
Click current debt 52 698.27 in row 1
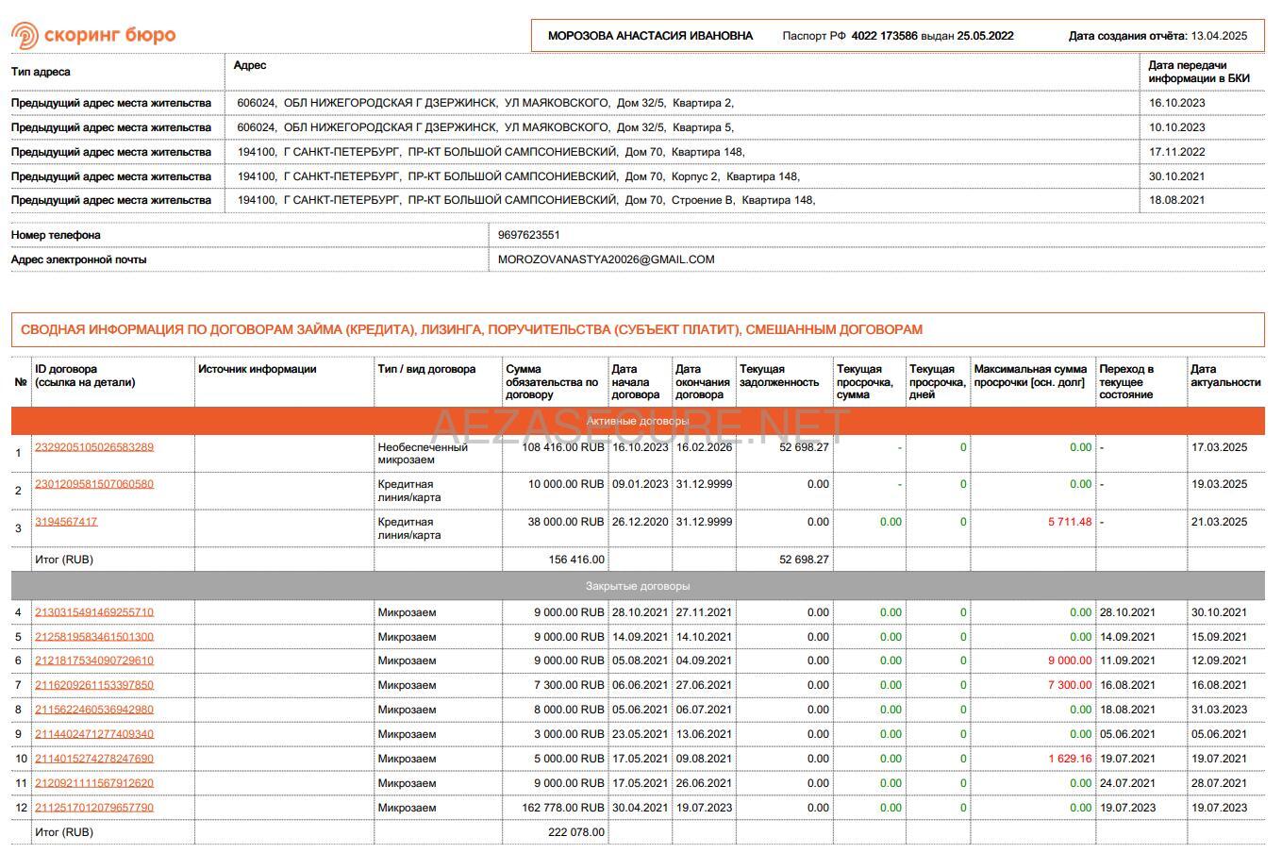804,447
